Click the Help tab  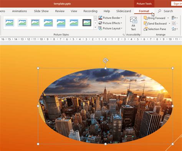coord(107,11)
